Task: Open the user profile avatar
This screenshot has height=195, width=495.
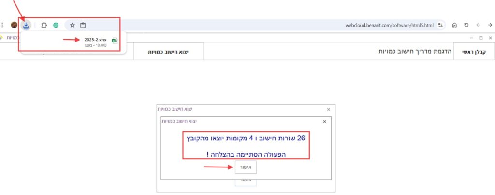Action: pos(14,25)
